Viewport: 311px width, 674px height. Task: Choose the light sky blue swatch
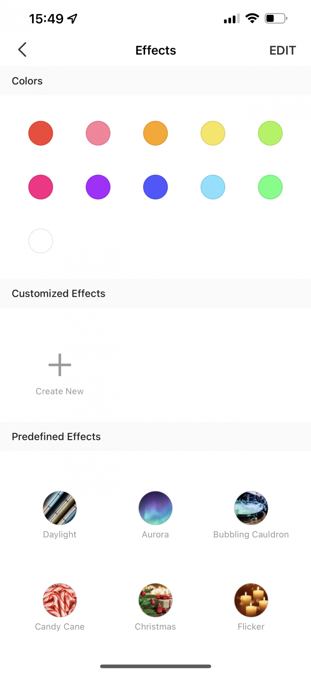tap(213, 187)
